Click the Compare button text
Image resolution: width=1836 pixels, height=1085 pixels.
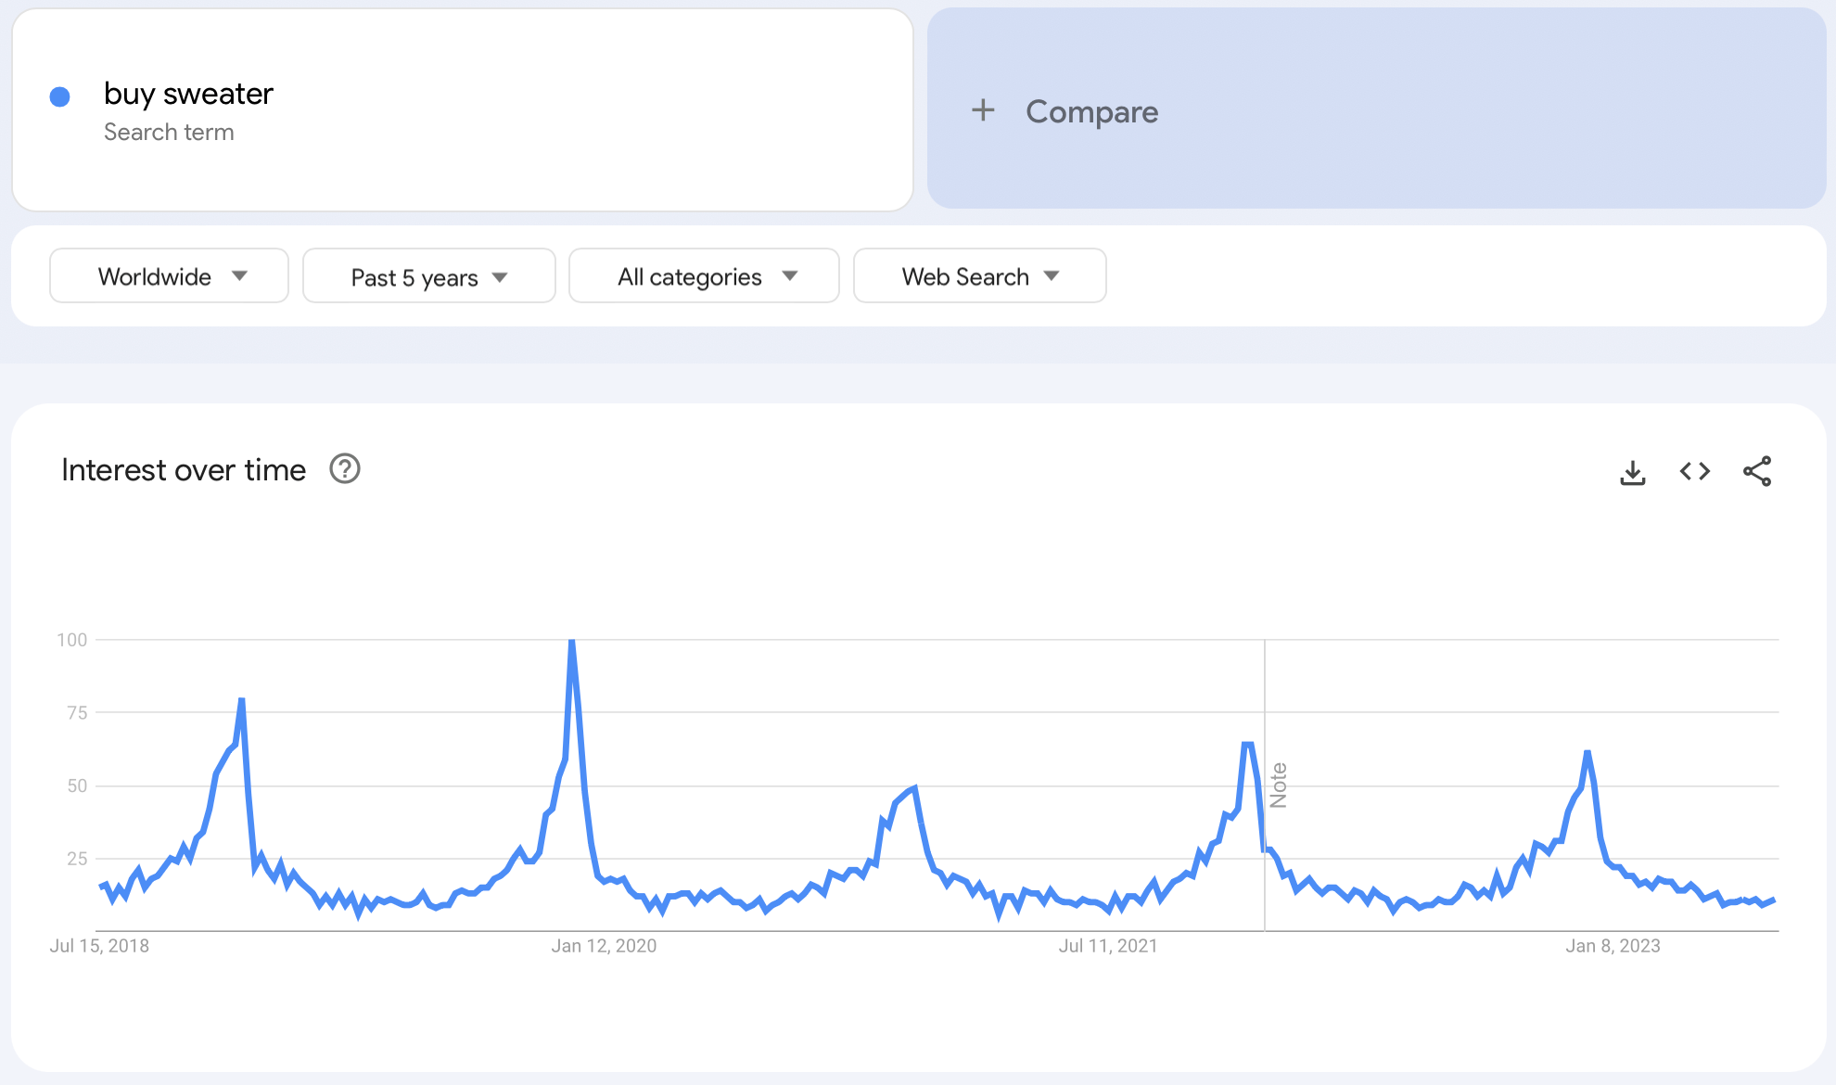click(x=1091, y=112)
